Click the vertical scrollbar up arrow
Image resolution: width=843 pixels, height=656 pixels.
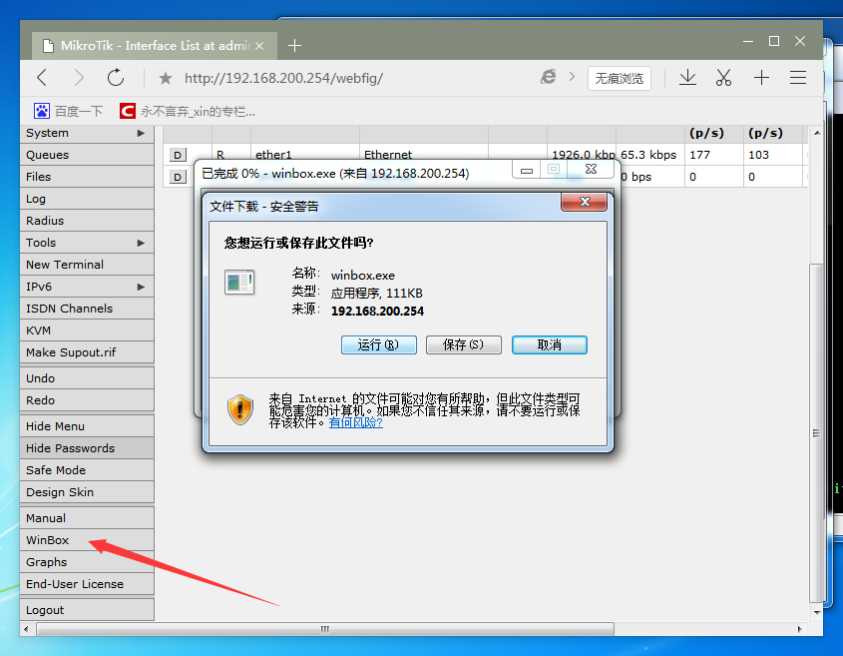(817, 133)
